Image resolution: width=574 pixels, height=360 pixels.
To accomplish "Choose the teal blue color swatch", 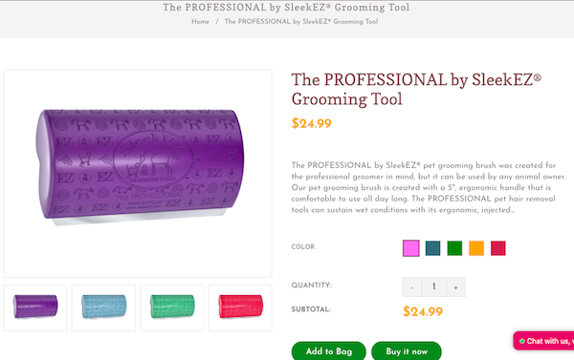I will [432, 248].
